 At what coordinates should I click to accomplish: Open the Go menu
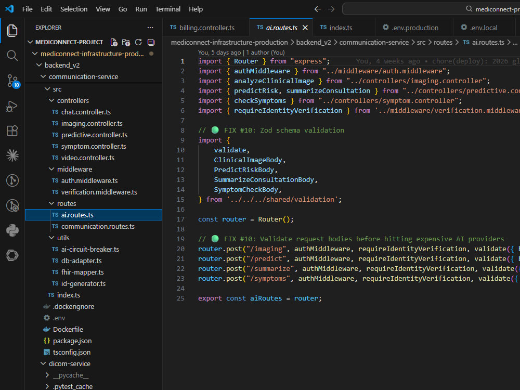point(122,9)
